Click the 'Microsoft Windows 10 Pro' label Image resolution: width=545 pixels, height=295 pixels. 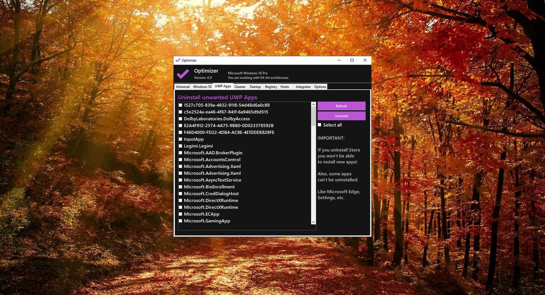point(248,73)
